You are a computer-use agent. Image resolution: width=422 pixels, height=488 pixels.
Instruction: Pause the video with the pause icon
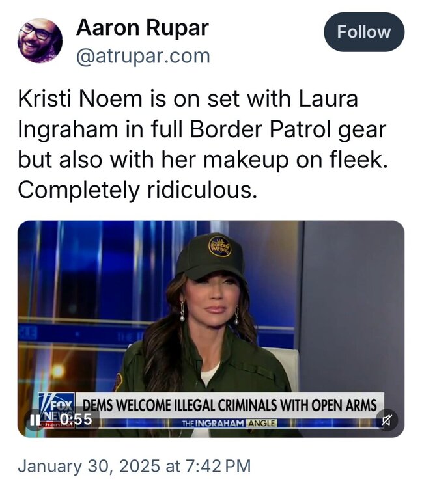coord(35,420)
